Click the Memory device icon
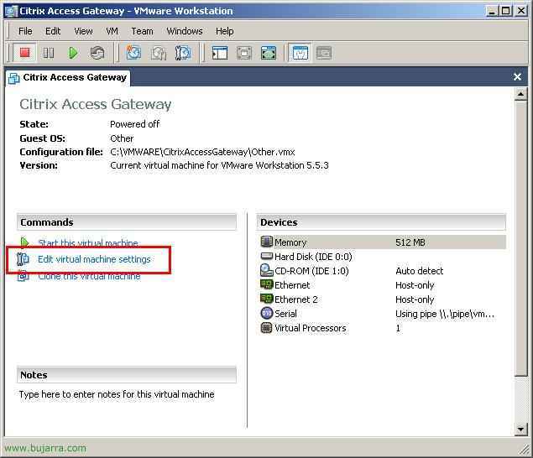Image resolution: width=533 pixels, height=458 pixels. coord(267,242)
